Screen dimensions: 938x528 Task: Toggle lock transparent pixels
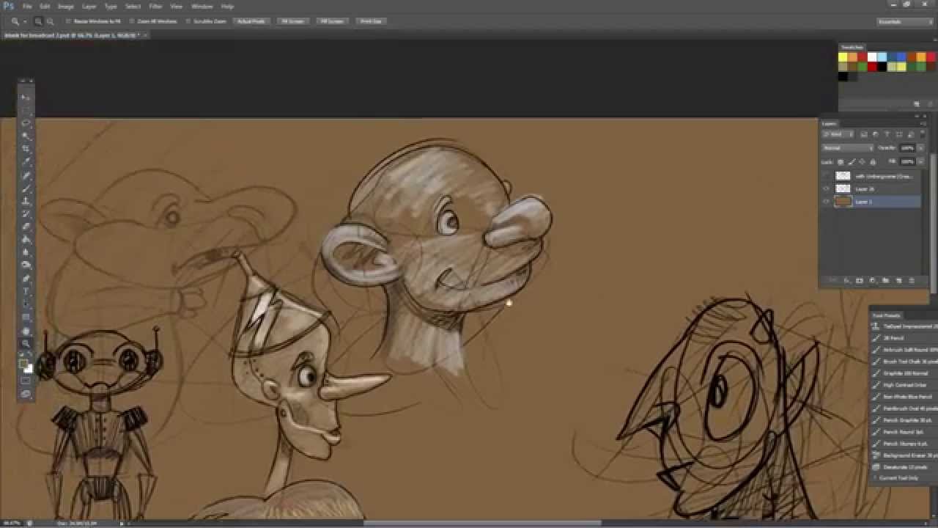coord(841,162)
